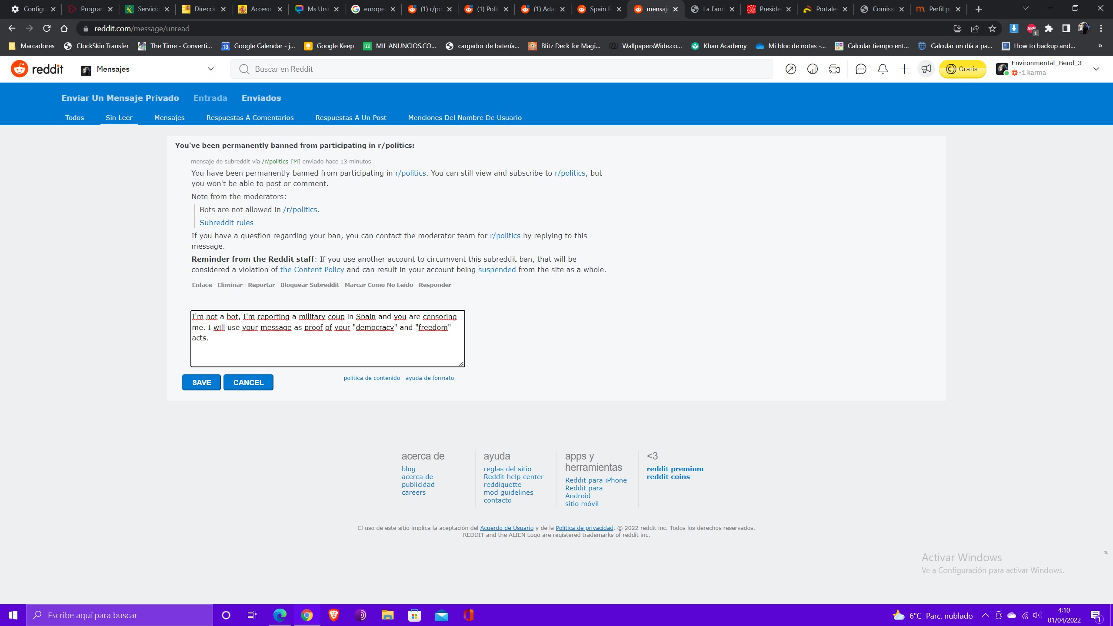Open Brave browser from taskbar
The width and height of the screenshot is (1113, 626).
334,615
